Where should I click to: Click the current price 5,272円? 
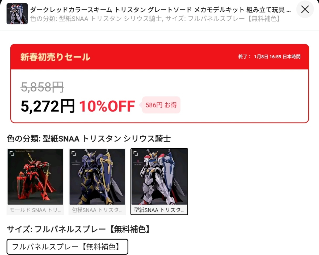[x=48, y=106]
